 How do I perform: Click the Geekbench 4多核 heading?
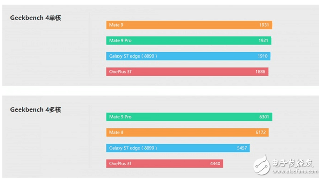click(35, 110)
